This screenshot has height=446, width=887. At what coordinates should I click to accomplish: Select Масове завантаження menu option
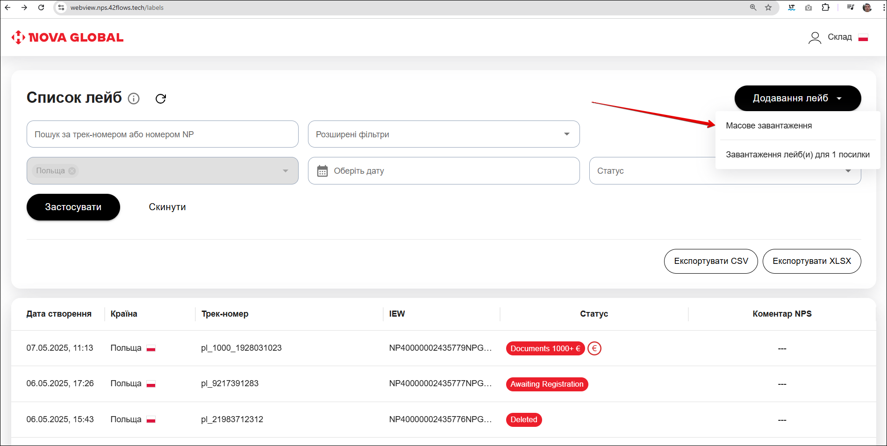coord(769,126)
